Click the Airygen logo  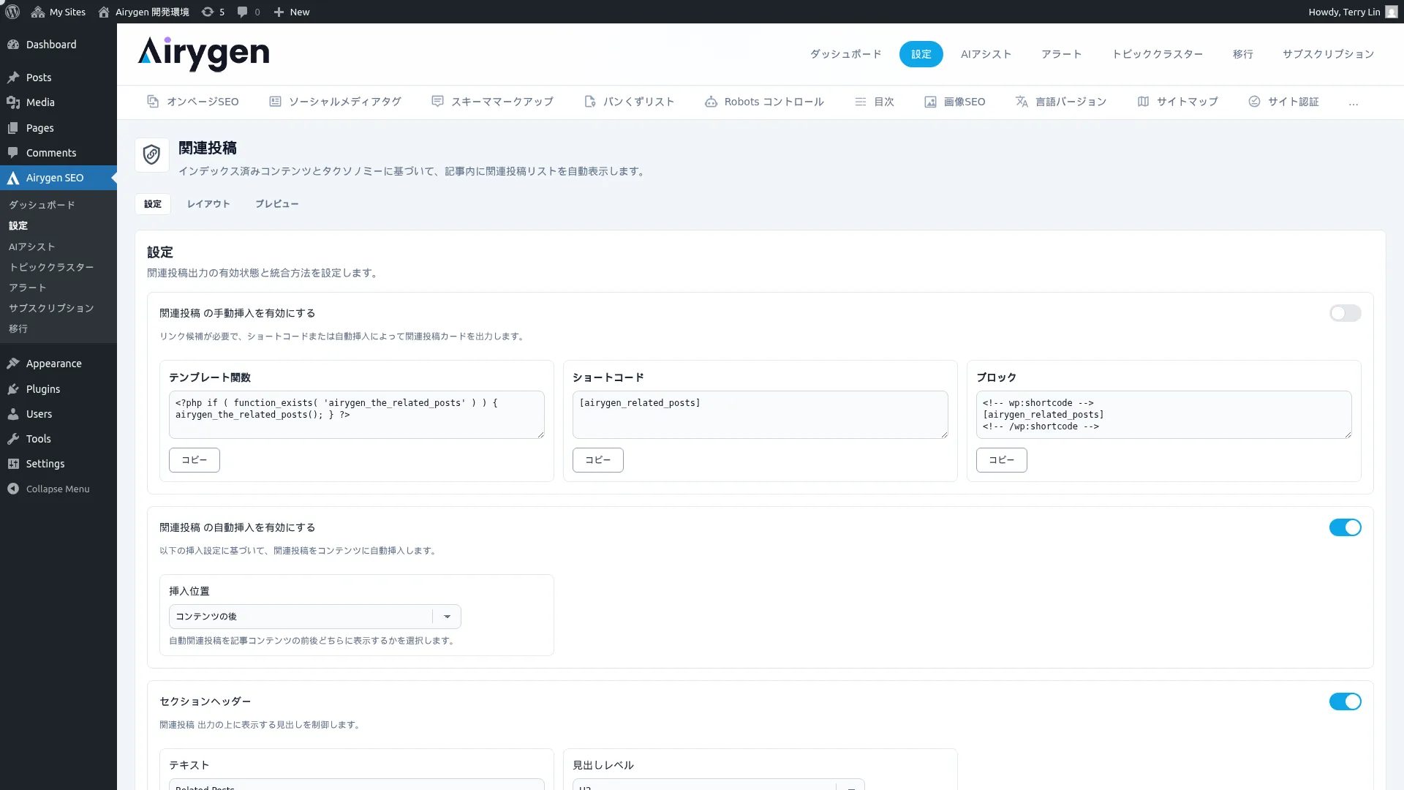pyautogui.click(x=203, y=53)
